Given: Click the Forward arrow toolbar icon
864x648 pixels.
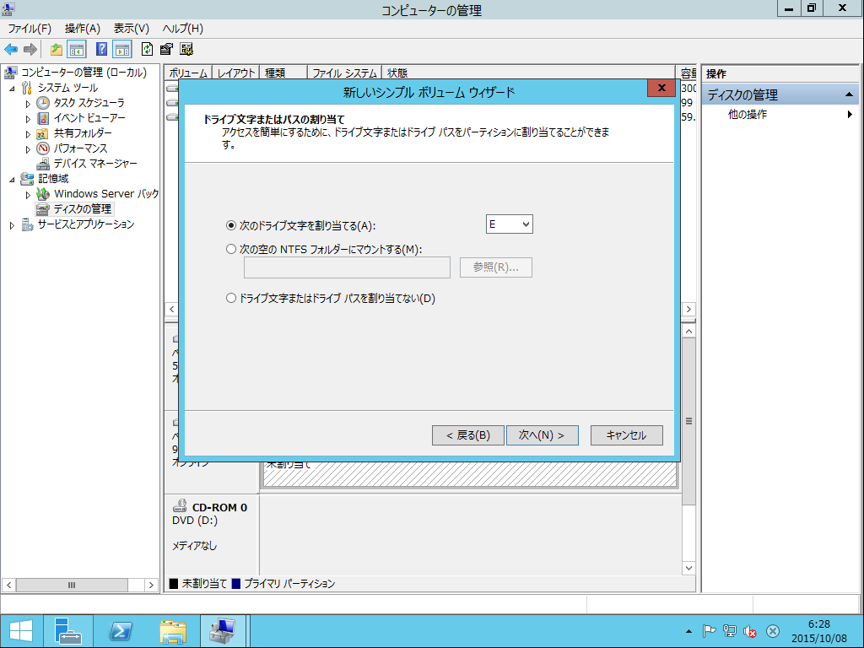Looking at the screenshot, I should (30, 50).
